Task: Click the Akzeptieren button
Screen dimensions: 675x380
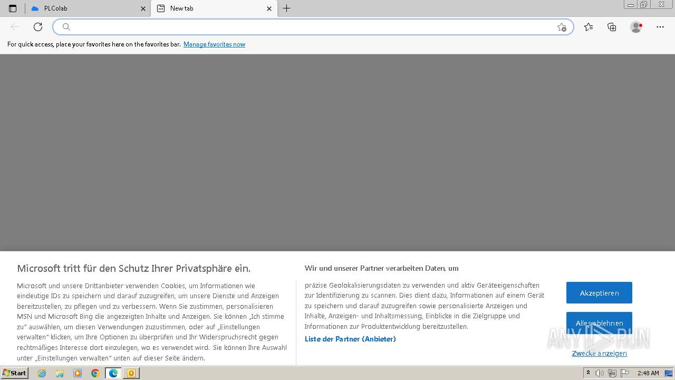Action: tap(599, 293)
